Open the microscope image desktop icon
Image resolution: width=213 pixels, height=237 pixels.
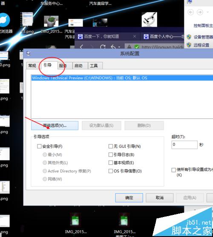[149, 20]
